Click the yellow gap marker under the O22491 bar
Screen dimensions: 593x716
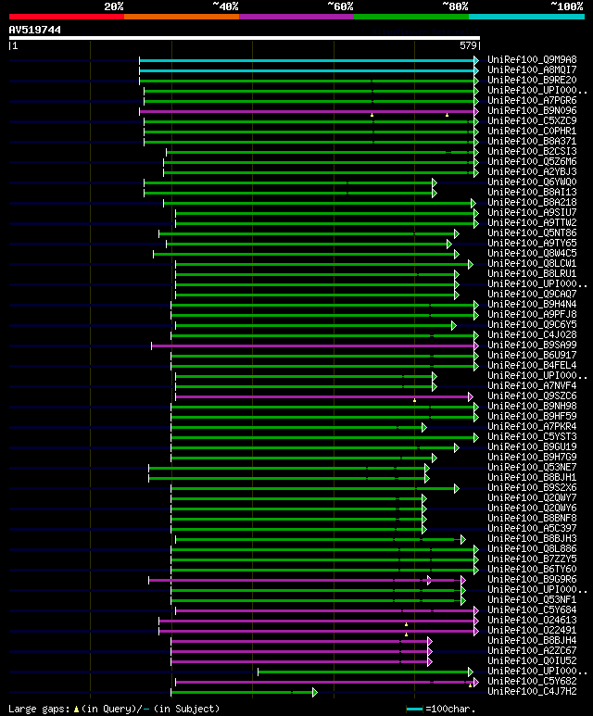[406, 634]
